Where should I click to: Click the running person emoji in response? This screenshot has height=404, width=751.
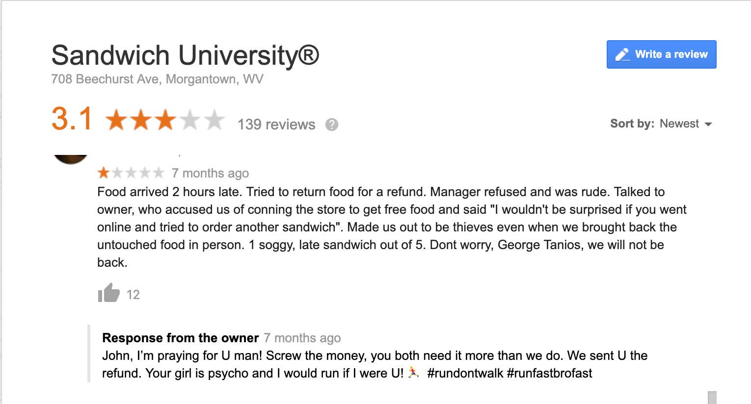413,373
